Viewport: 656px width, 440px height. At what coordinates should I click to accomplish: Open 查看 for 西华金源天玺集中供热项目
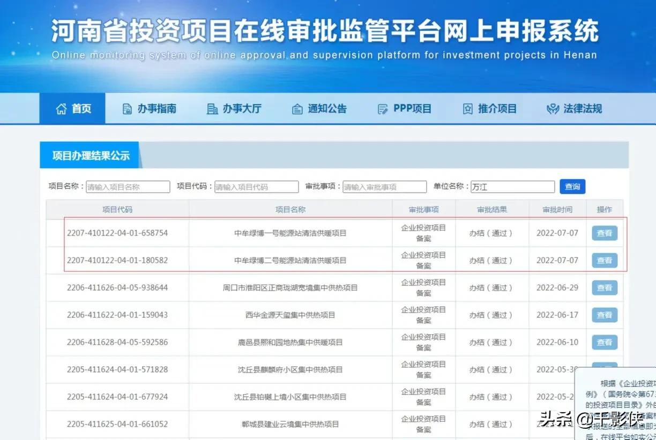tap(604, 315)
